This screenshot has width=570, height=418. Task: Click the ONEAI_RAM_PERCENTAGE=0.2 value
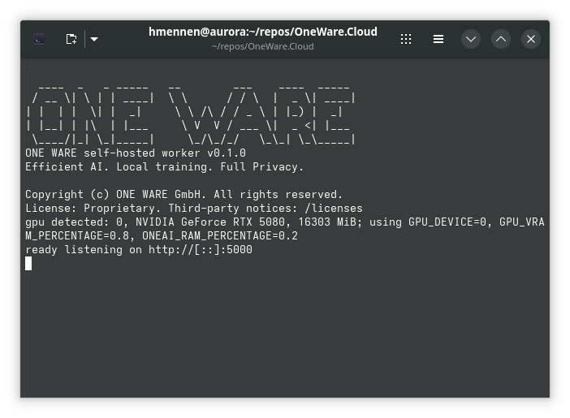click(x=220, y=236)
